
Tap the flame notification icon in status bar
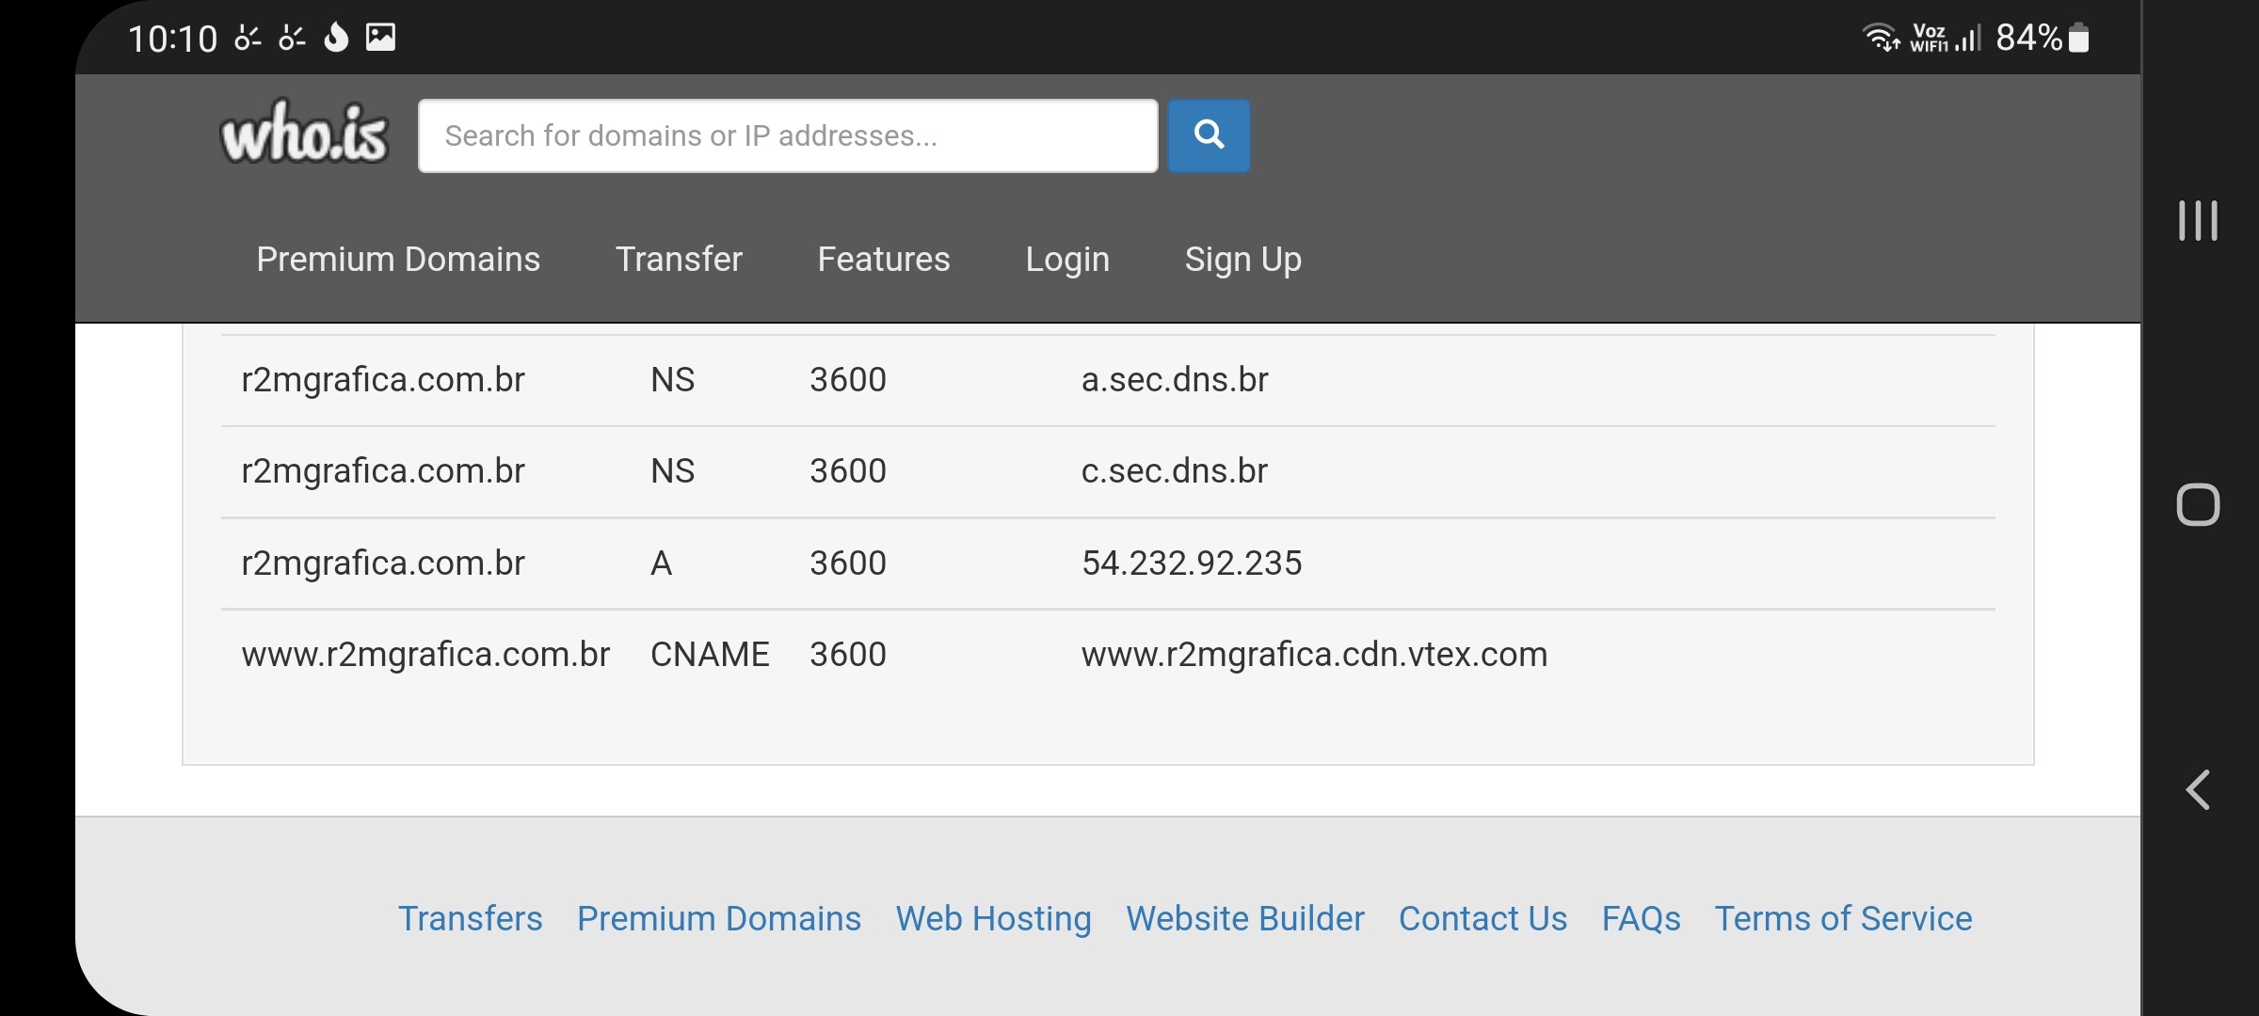(x=336, y=38)
